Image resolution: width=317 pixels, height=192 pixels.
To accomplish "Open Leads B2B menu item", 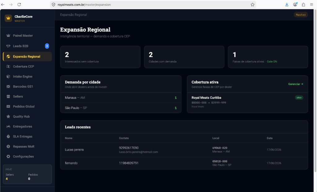I will coord(27,46).
